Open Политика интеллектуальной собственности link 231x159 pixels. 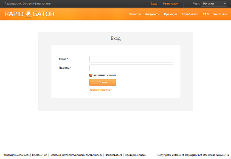(x=76, y=155)
